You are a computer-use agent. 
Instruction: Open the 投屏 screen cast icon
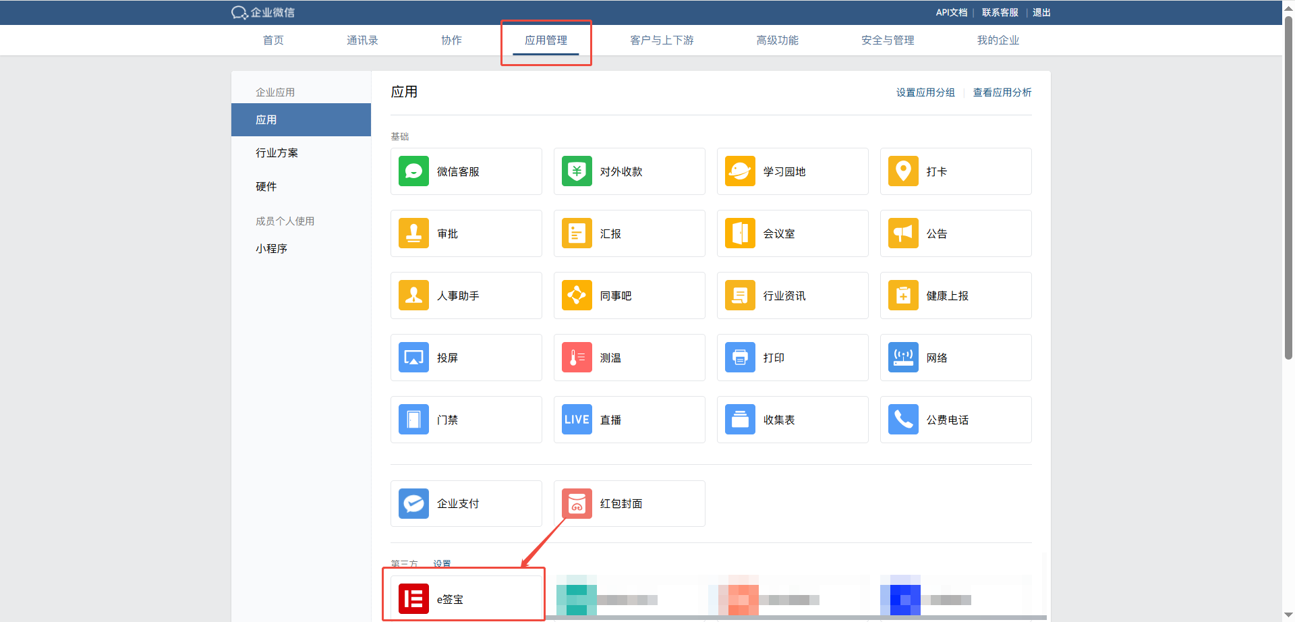point(413,358)
